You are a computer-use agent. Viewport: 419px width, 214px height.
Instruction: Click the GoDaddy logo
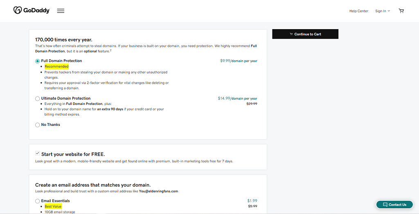[32, 10]
